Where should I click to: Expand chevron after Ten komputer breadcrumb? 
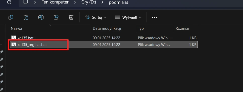click(x=75, y=2)
